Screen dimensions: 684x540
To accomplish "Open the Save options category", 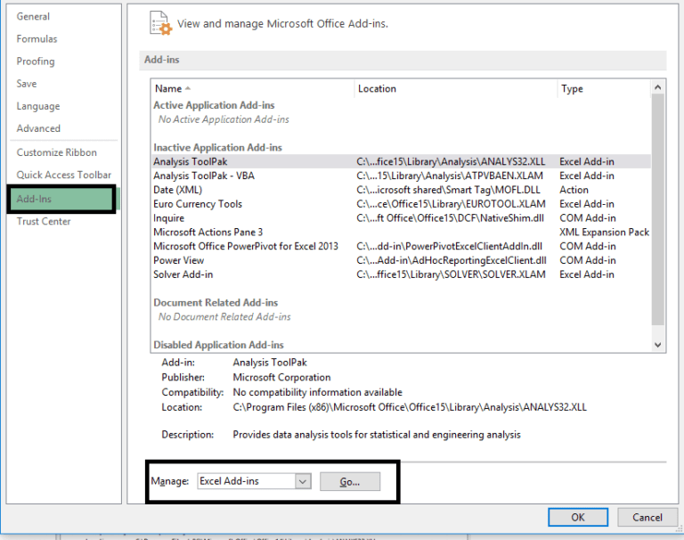I will click(x=27, y=84).
